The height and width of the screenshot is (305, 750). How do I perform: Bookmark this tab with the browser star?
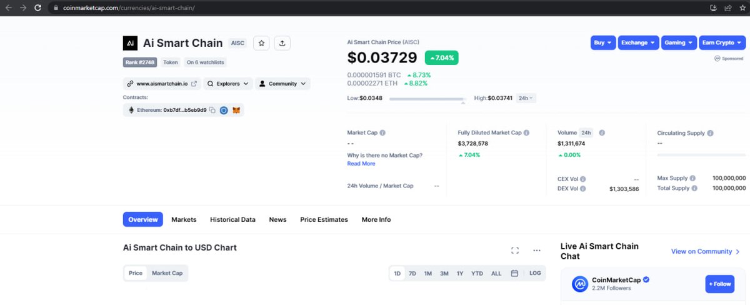(742, 7)
